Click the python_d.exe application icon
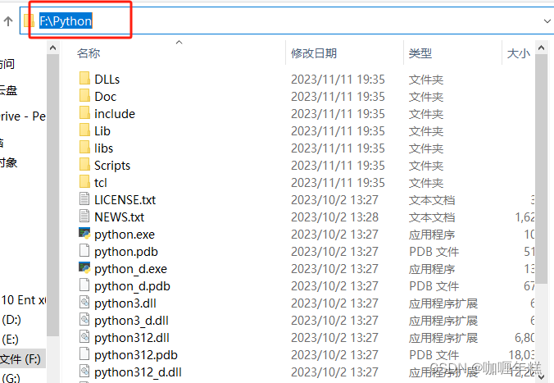554x383 pixels. coord(84,267)
